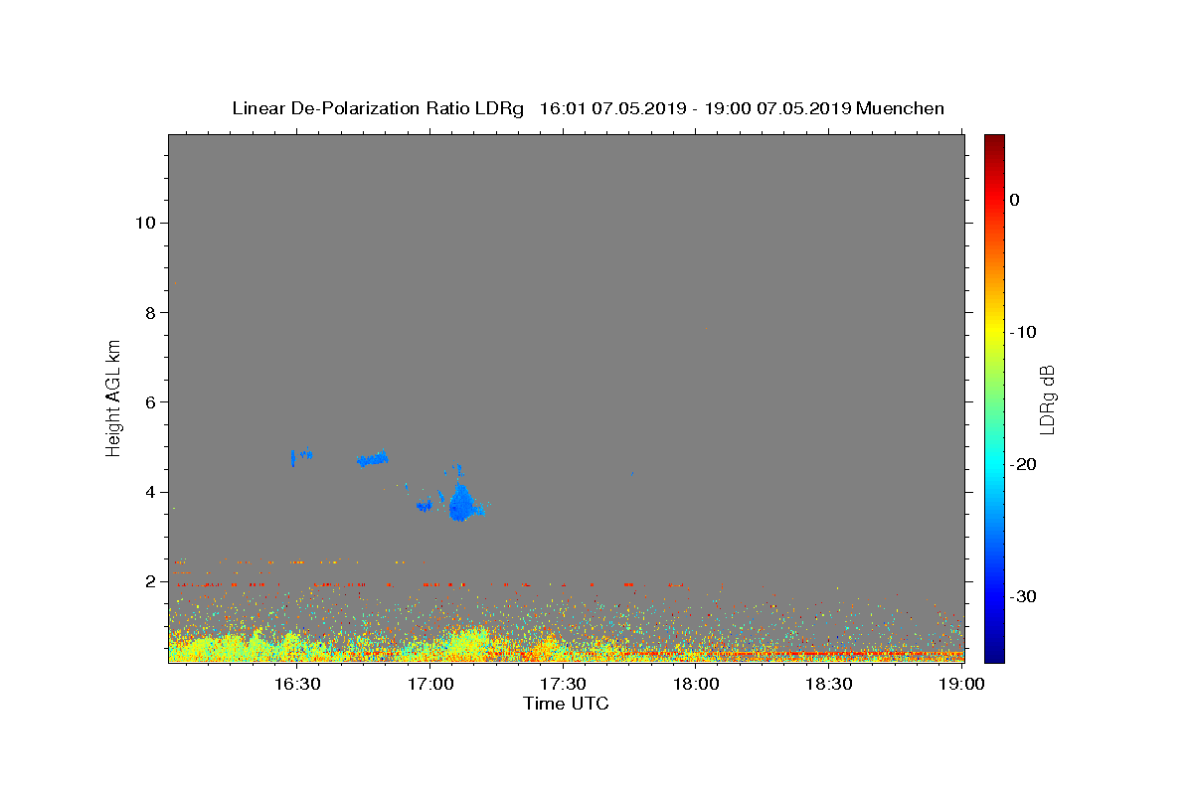
Task: Click the large blue cloud echo near 17:05
Action: click(461, 502)
